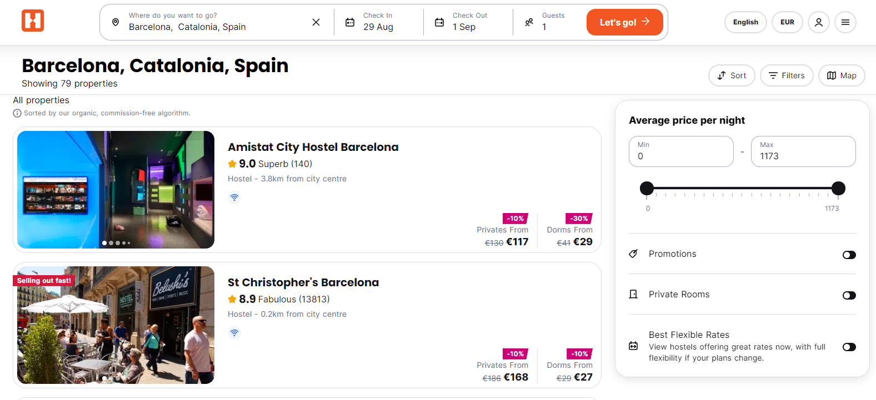Click the Wi-Fi icon for Amistat City Hostel
Viewport: 876px width, 400px height.
point(234,198)
